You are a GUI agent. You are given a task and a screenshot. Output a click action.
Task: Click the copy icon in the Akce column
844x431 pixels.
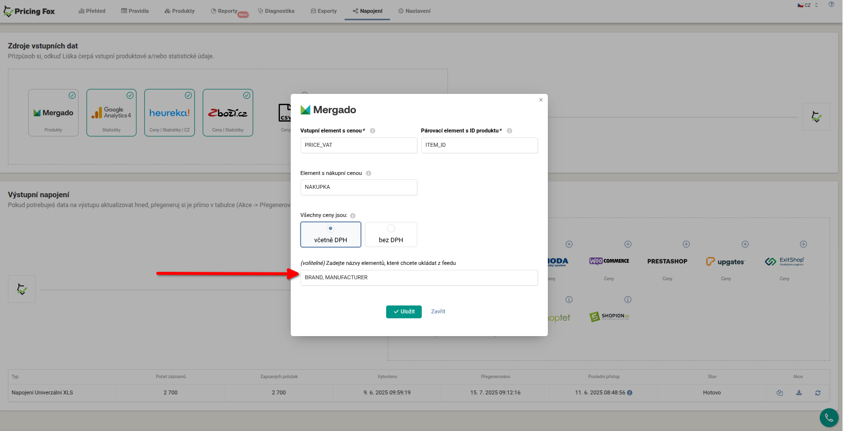(780, 393)
